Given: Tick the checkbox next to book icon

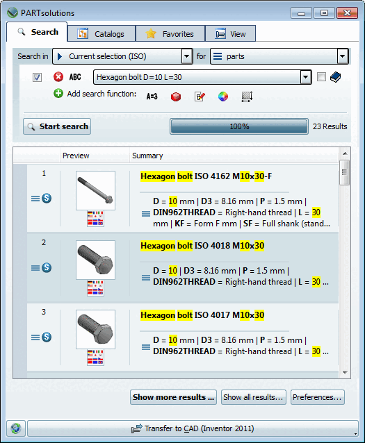Looking at the screenshot, I should [x=321, y=77].
